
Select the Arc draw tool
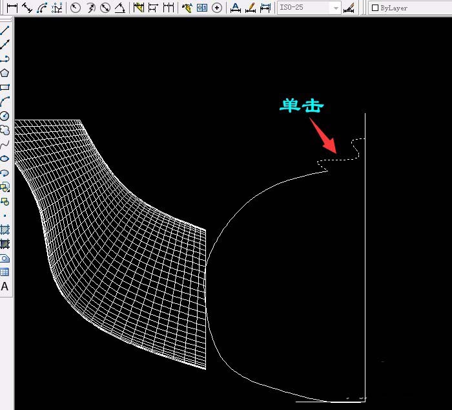click(x=5, y=102)
